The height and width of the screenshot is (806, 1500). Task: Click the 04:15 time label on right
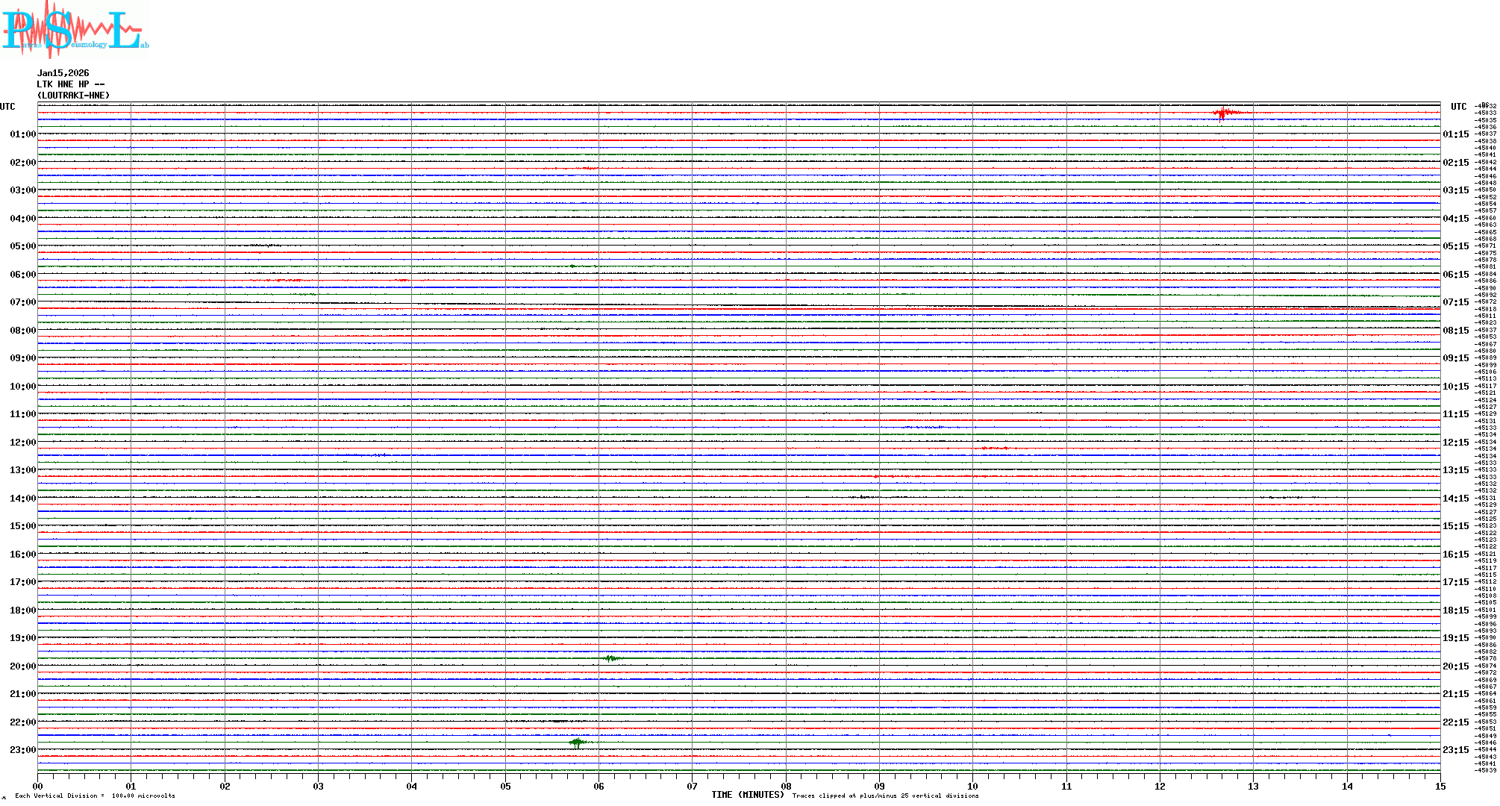point(1455,219)
